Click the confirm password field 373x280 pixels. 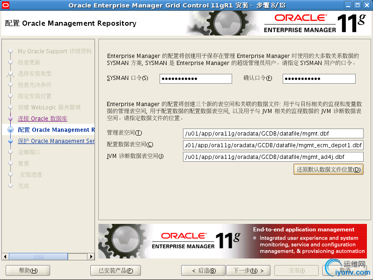319,79
